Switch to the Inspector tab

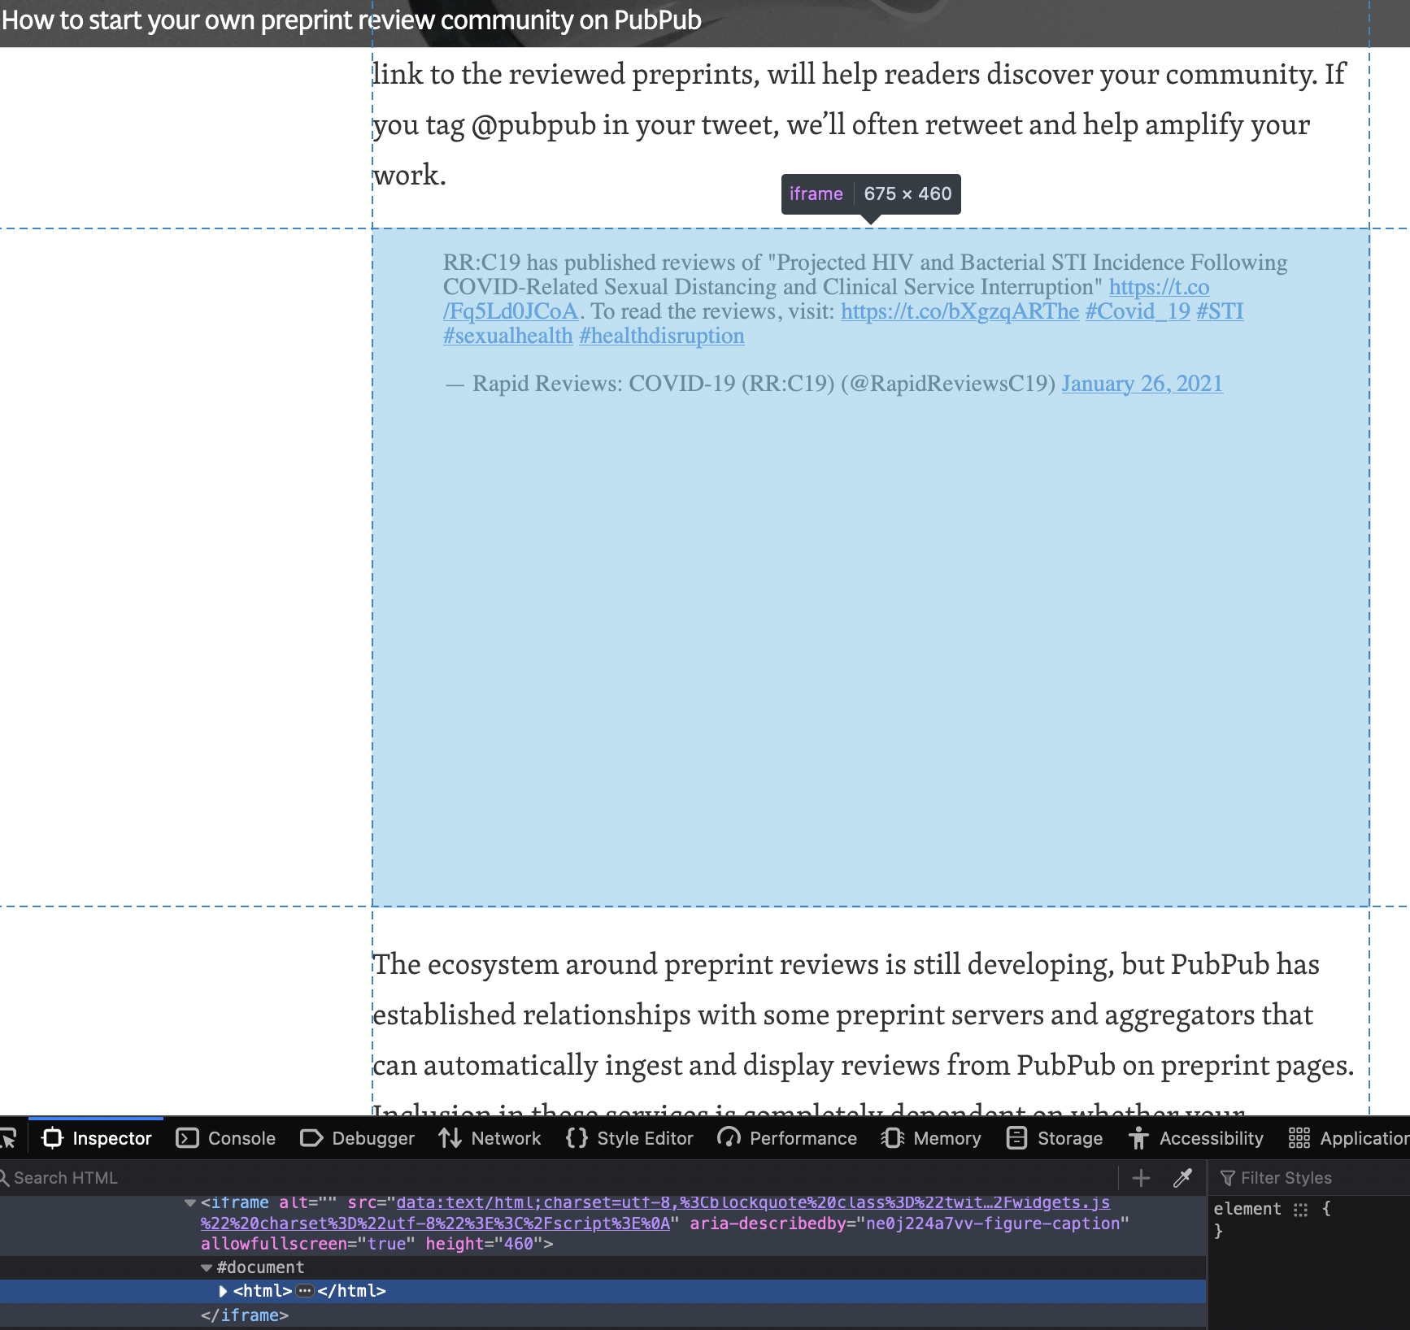(111, 1138)
